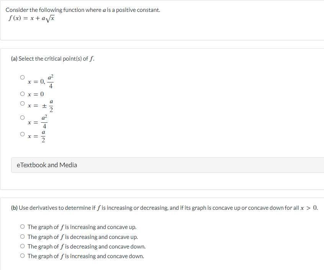Select the answer x = 0

22,94
